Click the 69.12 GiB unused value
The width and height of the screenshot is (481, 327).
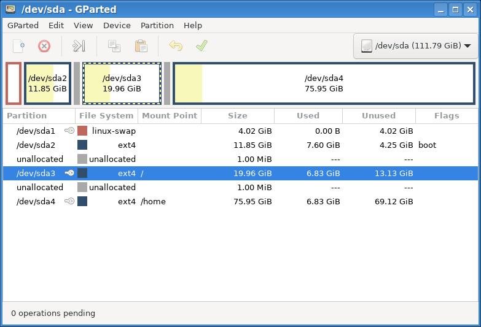point(394,201)
